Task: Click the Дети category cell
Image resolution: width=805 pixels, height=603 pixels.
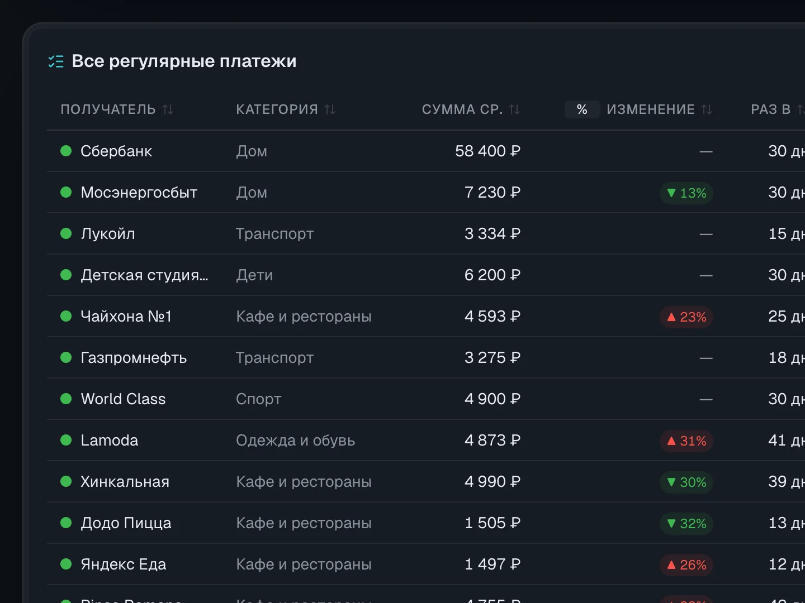Action: pyautogui.click(x=254, y=275)
